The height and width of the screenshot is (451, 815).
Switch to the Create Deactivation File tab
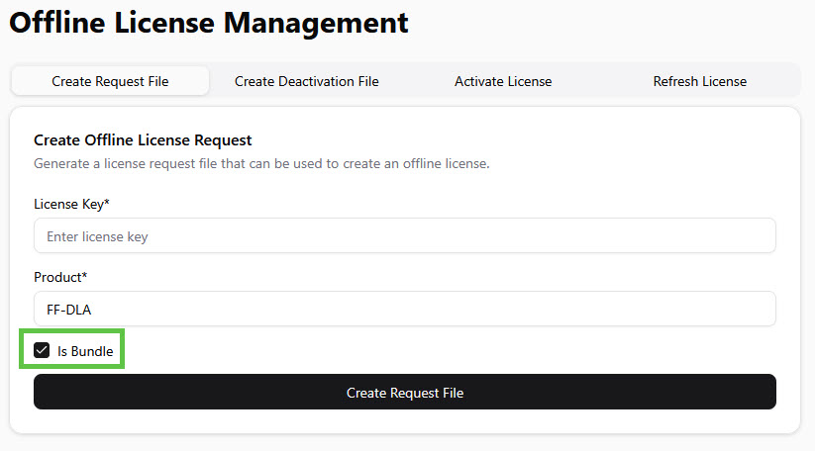click(x=306, y=81)
